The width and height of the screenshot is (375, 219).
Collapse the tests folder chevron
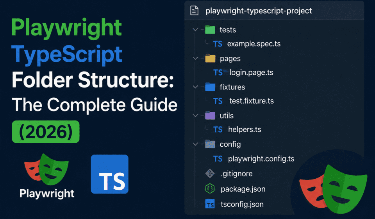tap(195, 30)
